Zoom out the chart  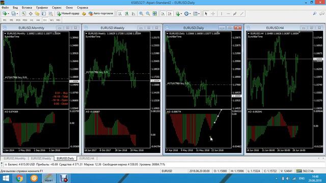148,14
